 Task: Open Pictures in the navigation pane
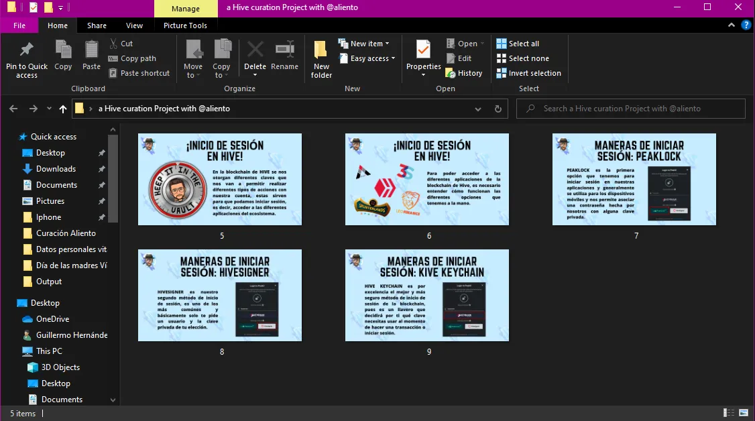pyautogui.click(x=50, y=201)
